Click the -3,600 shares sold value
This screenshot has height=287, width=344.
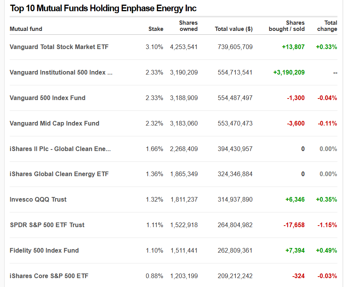click(296, 123)
